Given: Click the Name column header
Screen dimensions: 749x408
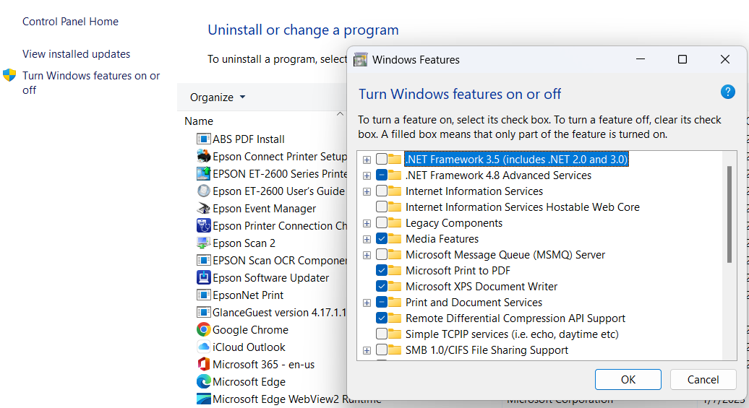Looking at the screenshot, I should (x=199, y=121).
